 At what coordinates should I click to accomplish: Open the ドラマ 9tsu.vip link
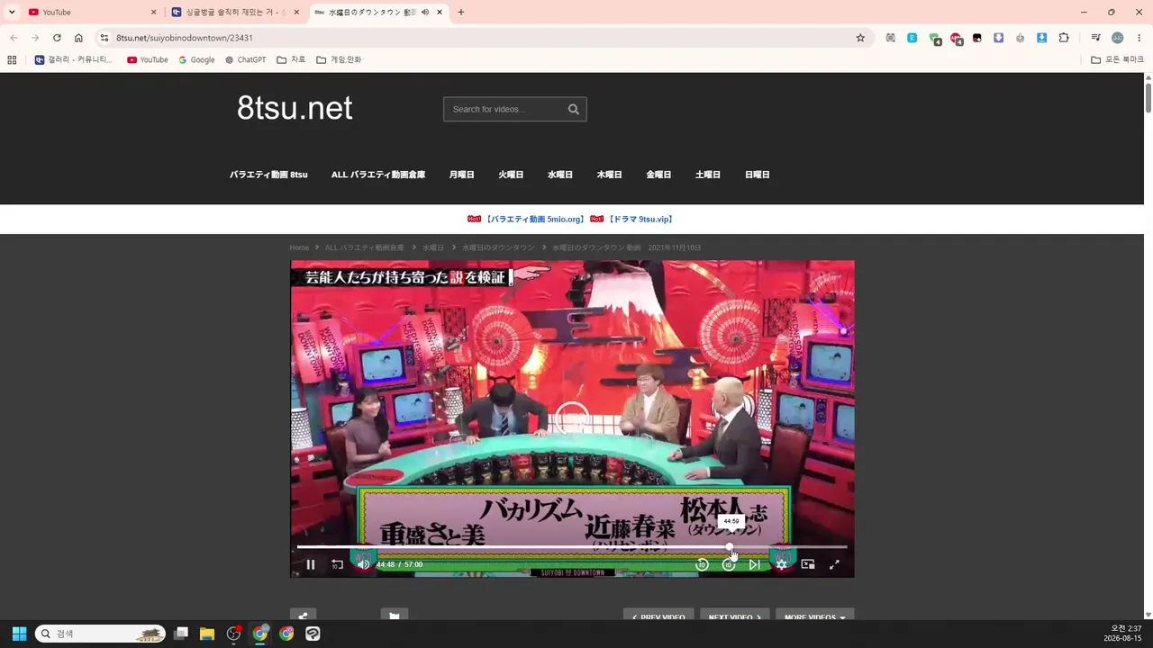click(x=640, y=219)
